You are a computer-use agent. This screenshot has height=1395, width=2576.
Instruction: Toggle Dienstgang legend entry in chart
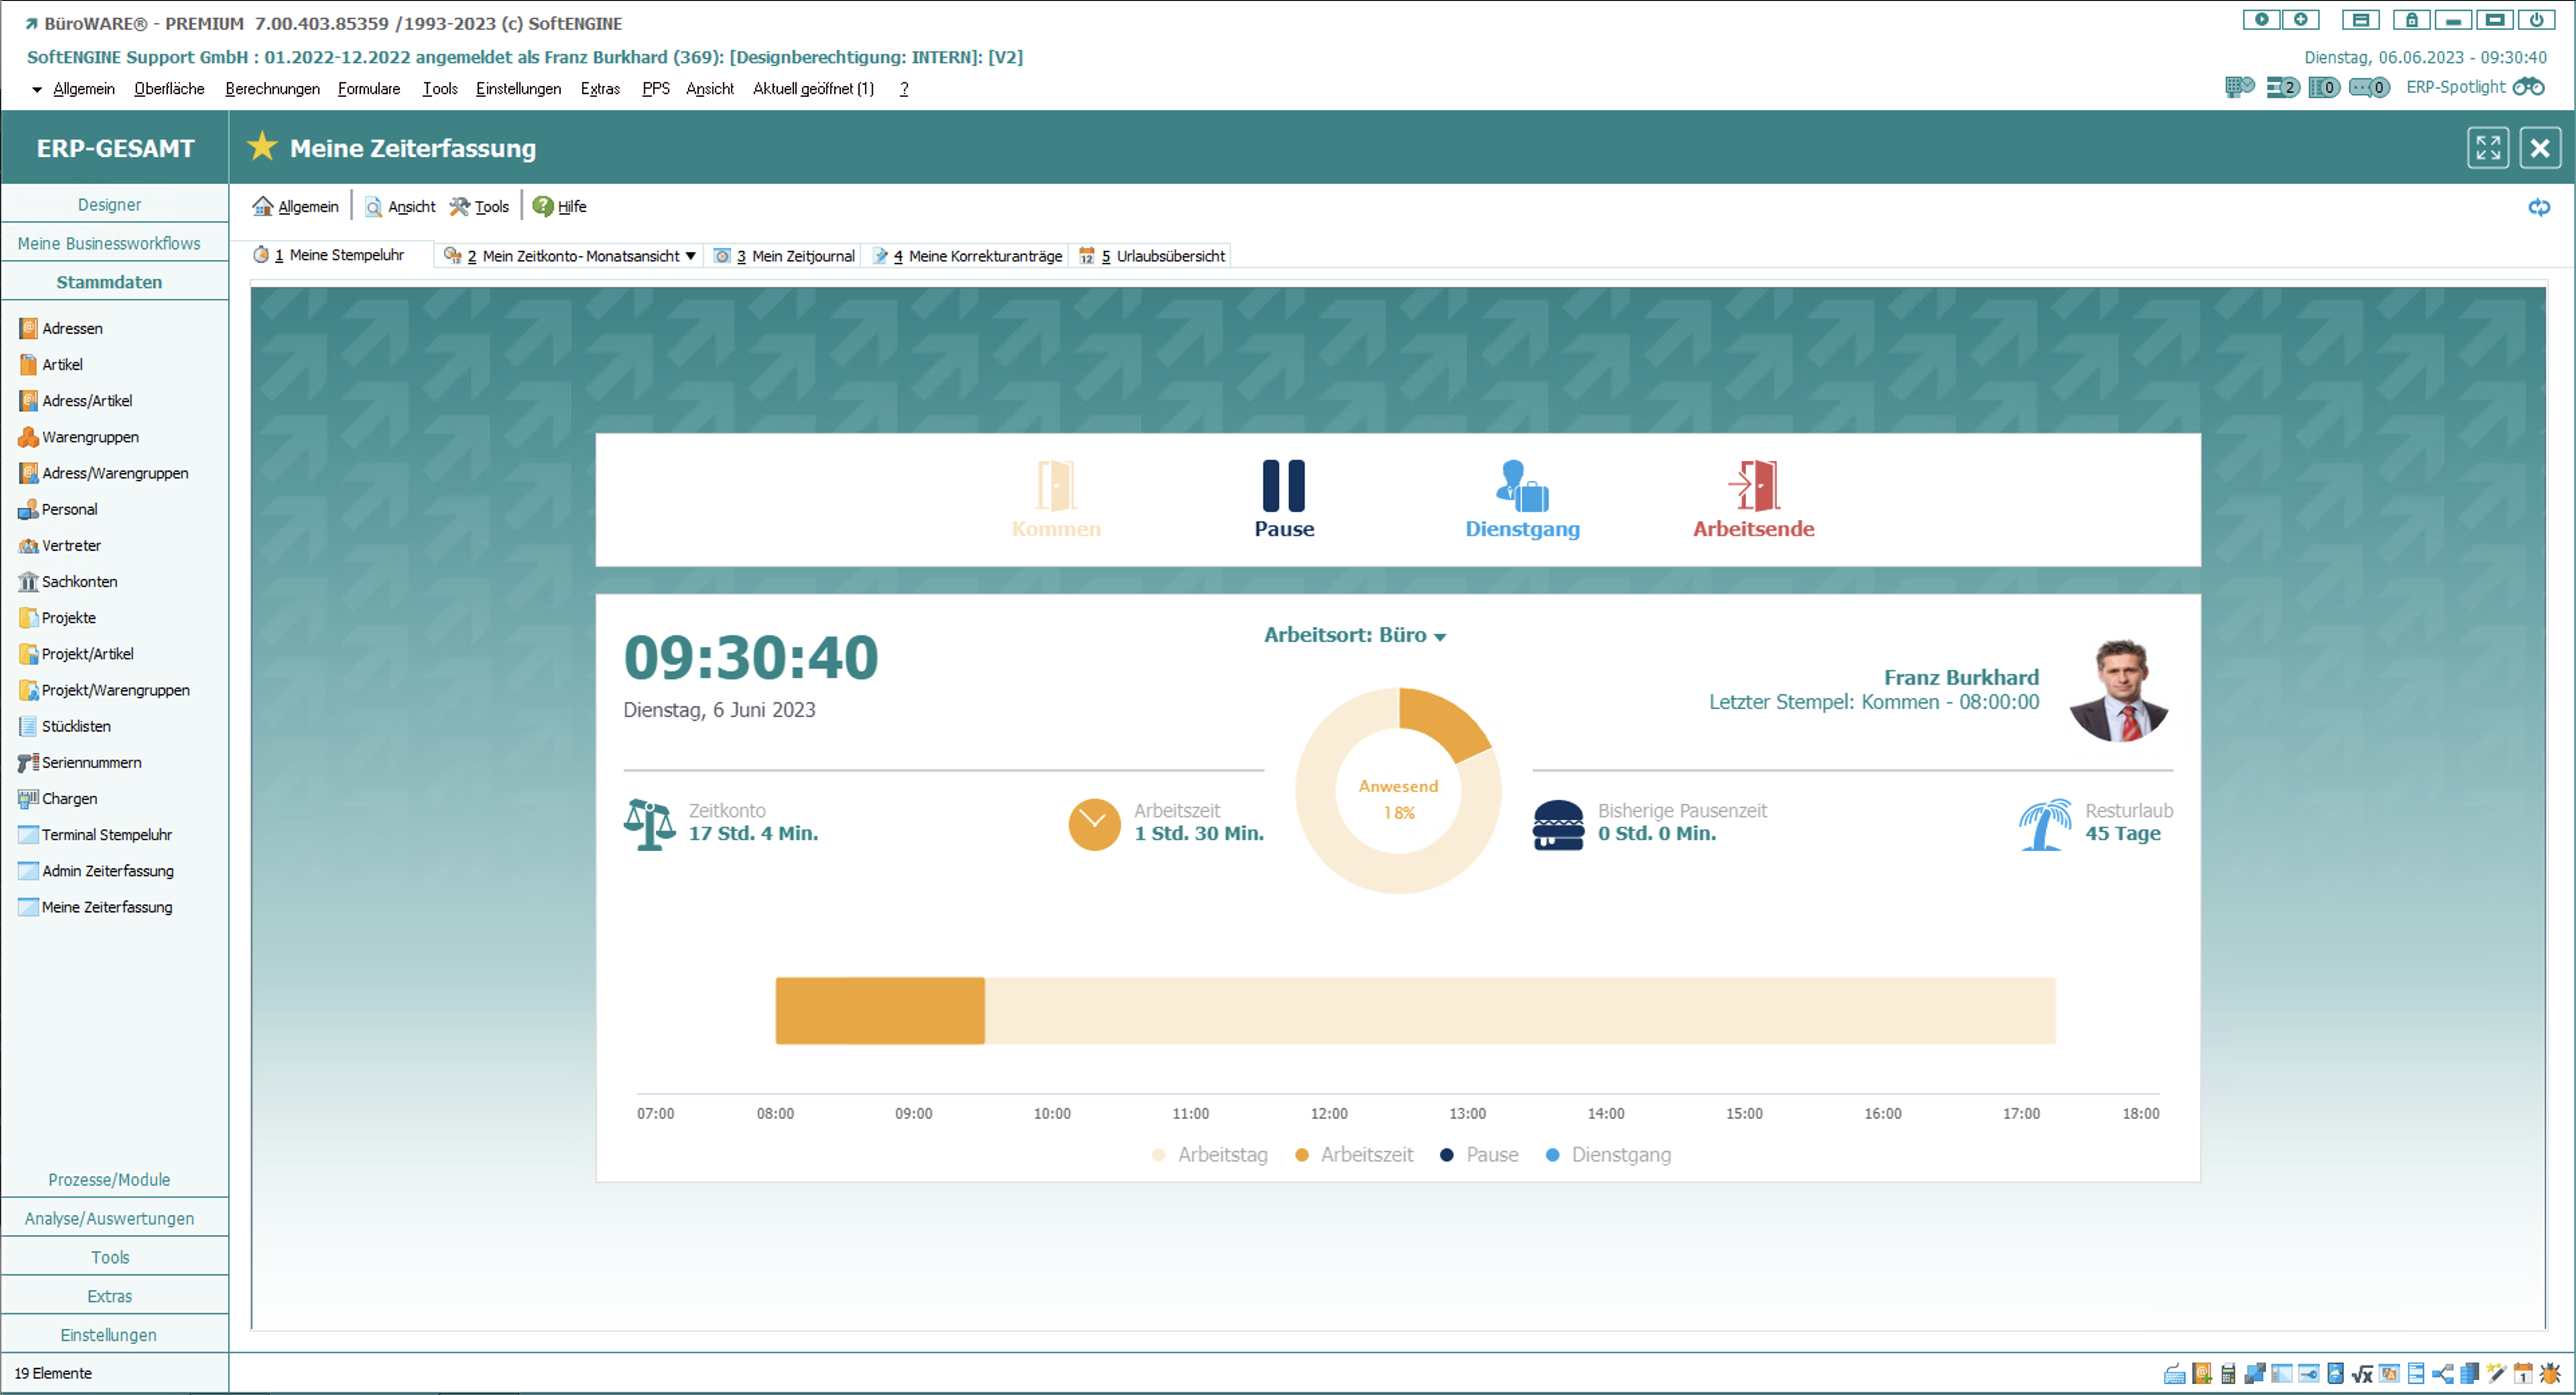[1620, 1154]
